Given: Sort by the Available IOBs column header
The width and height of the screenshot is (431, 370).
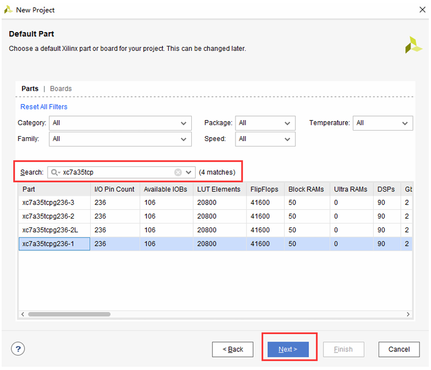Looking at the screenshot, I should tap(166, 189).
